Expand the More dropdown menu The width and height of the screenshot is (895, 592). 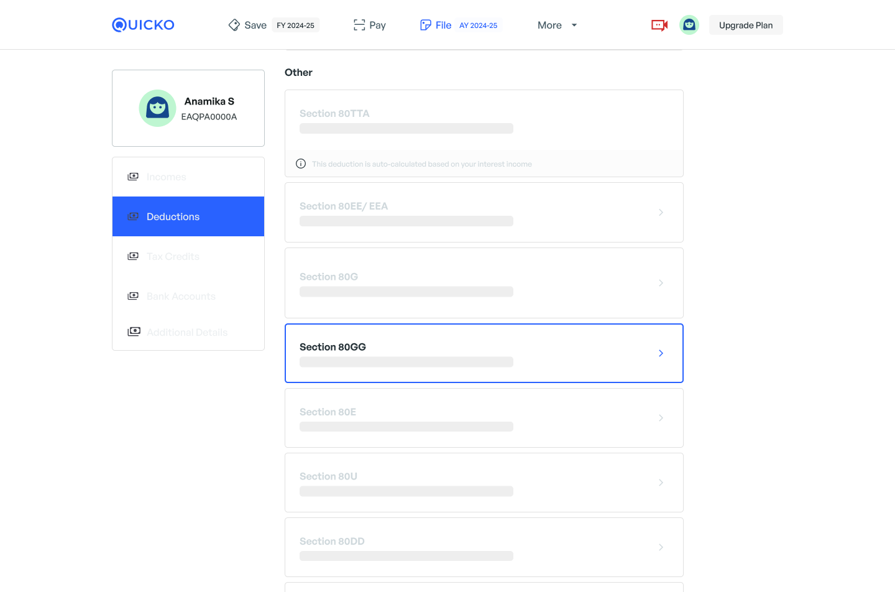click(x=557, y=25)
